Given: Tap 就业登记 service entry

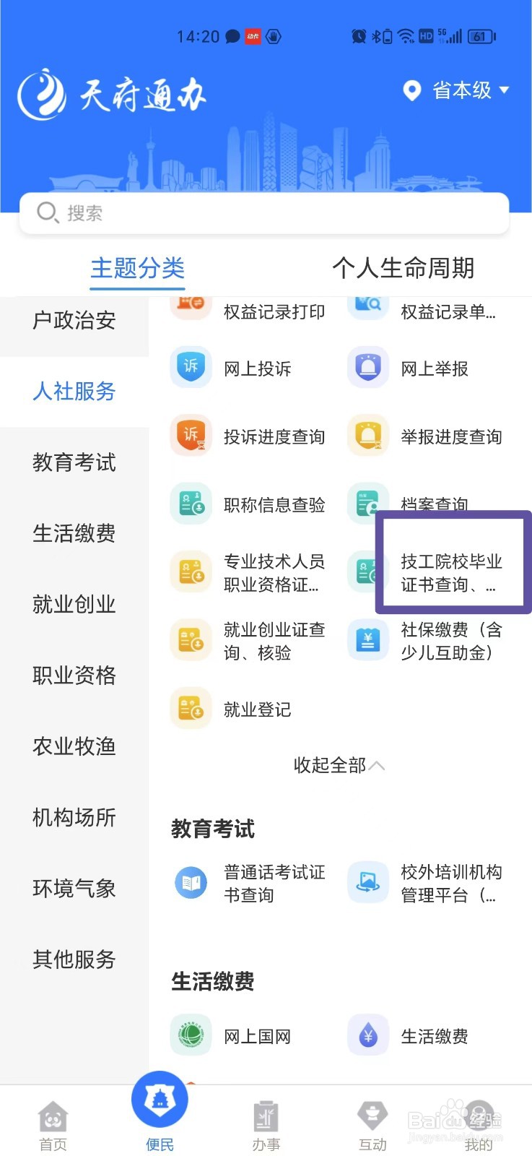Looking at the screenshot, I should 257,709.
